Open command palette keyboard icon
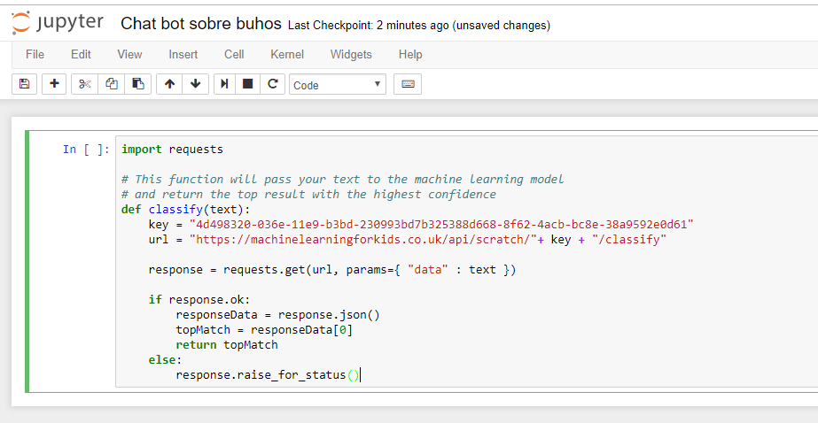Image resolution: width=818 pixels, height=423 pixels. [x=408, y=84]
